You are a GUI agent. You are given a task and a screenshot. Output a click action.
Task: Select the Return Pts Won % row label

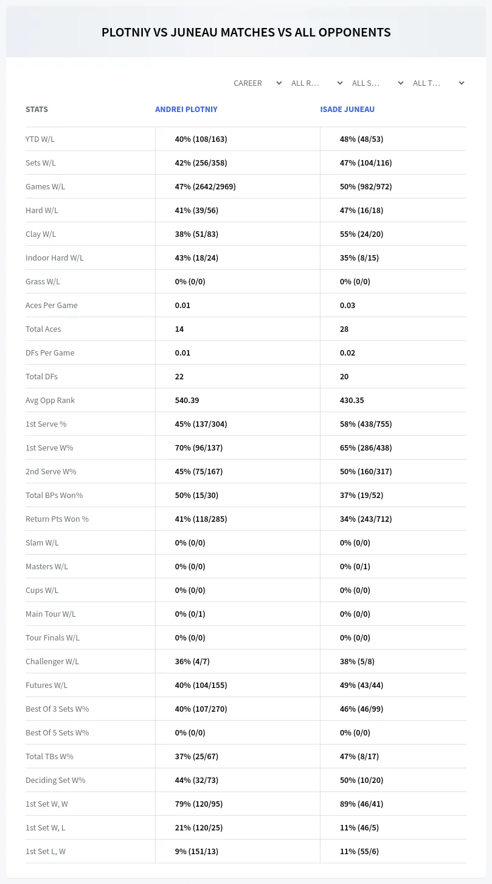(57, 519)
